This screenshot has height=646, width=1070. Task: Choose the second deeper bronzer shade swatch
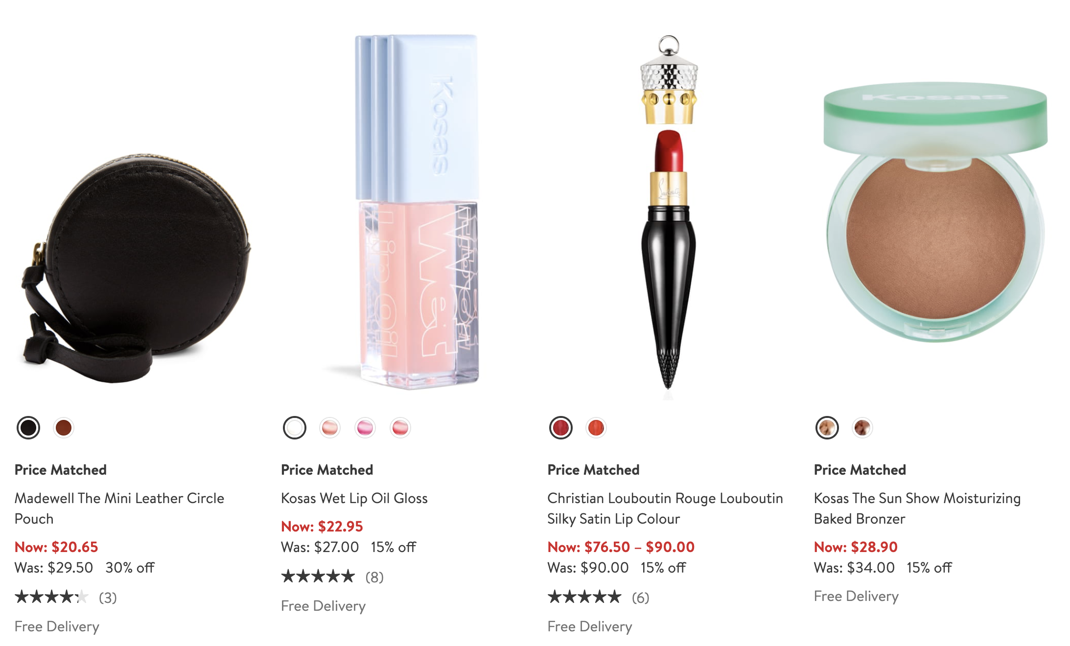coord(862,428)
